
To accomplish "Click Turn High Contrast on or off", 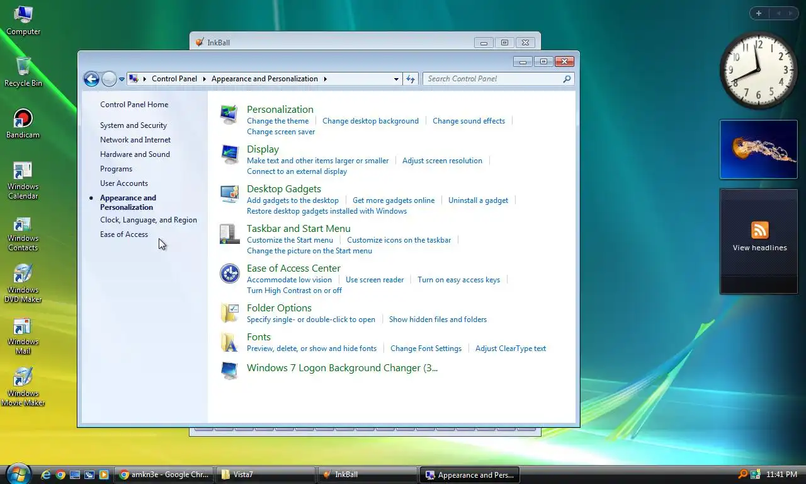I will click(x=294, y=291).
